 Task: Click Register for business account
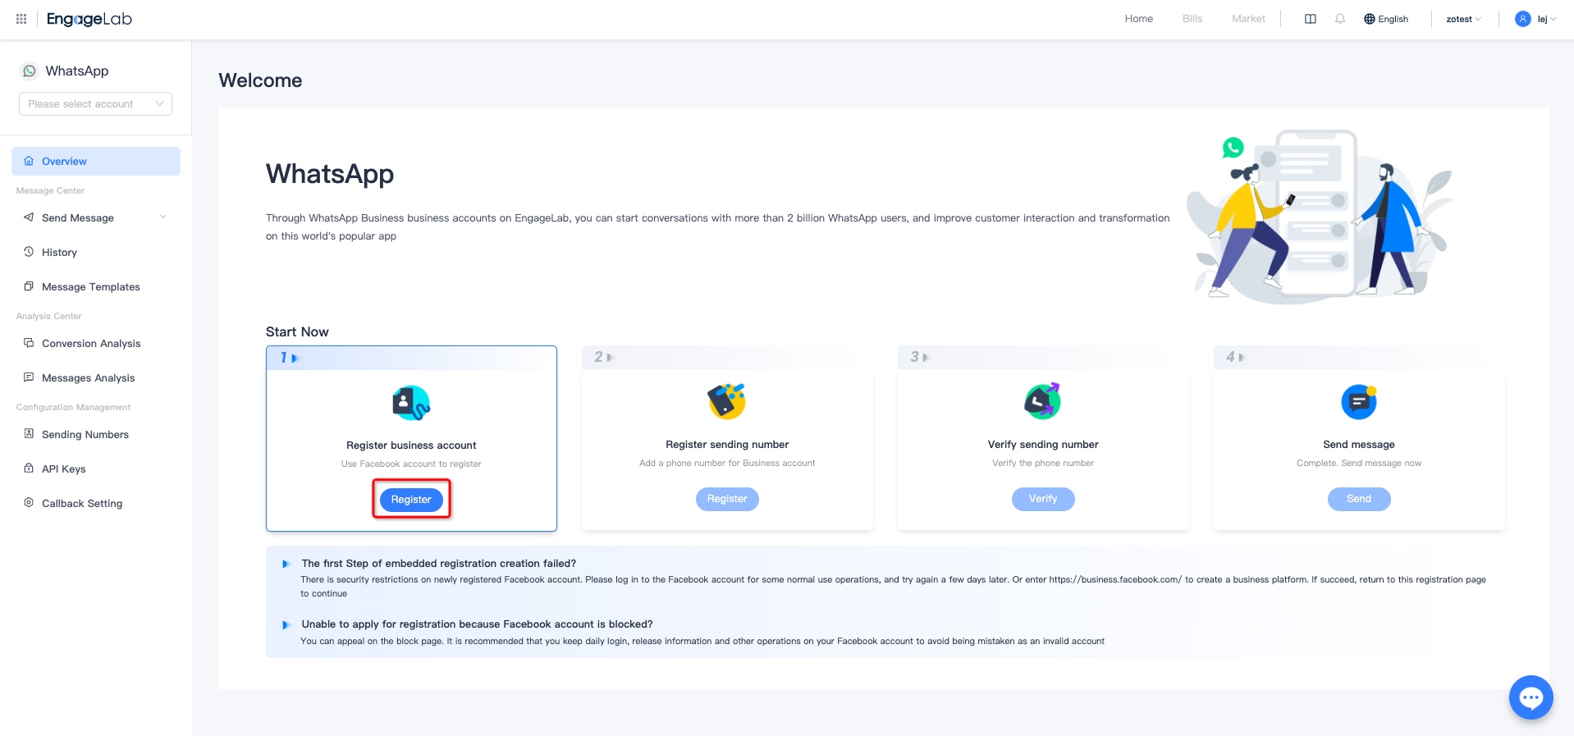coord(411,499)
